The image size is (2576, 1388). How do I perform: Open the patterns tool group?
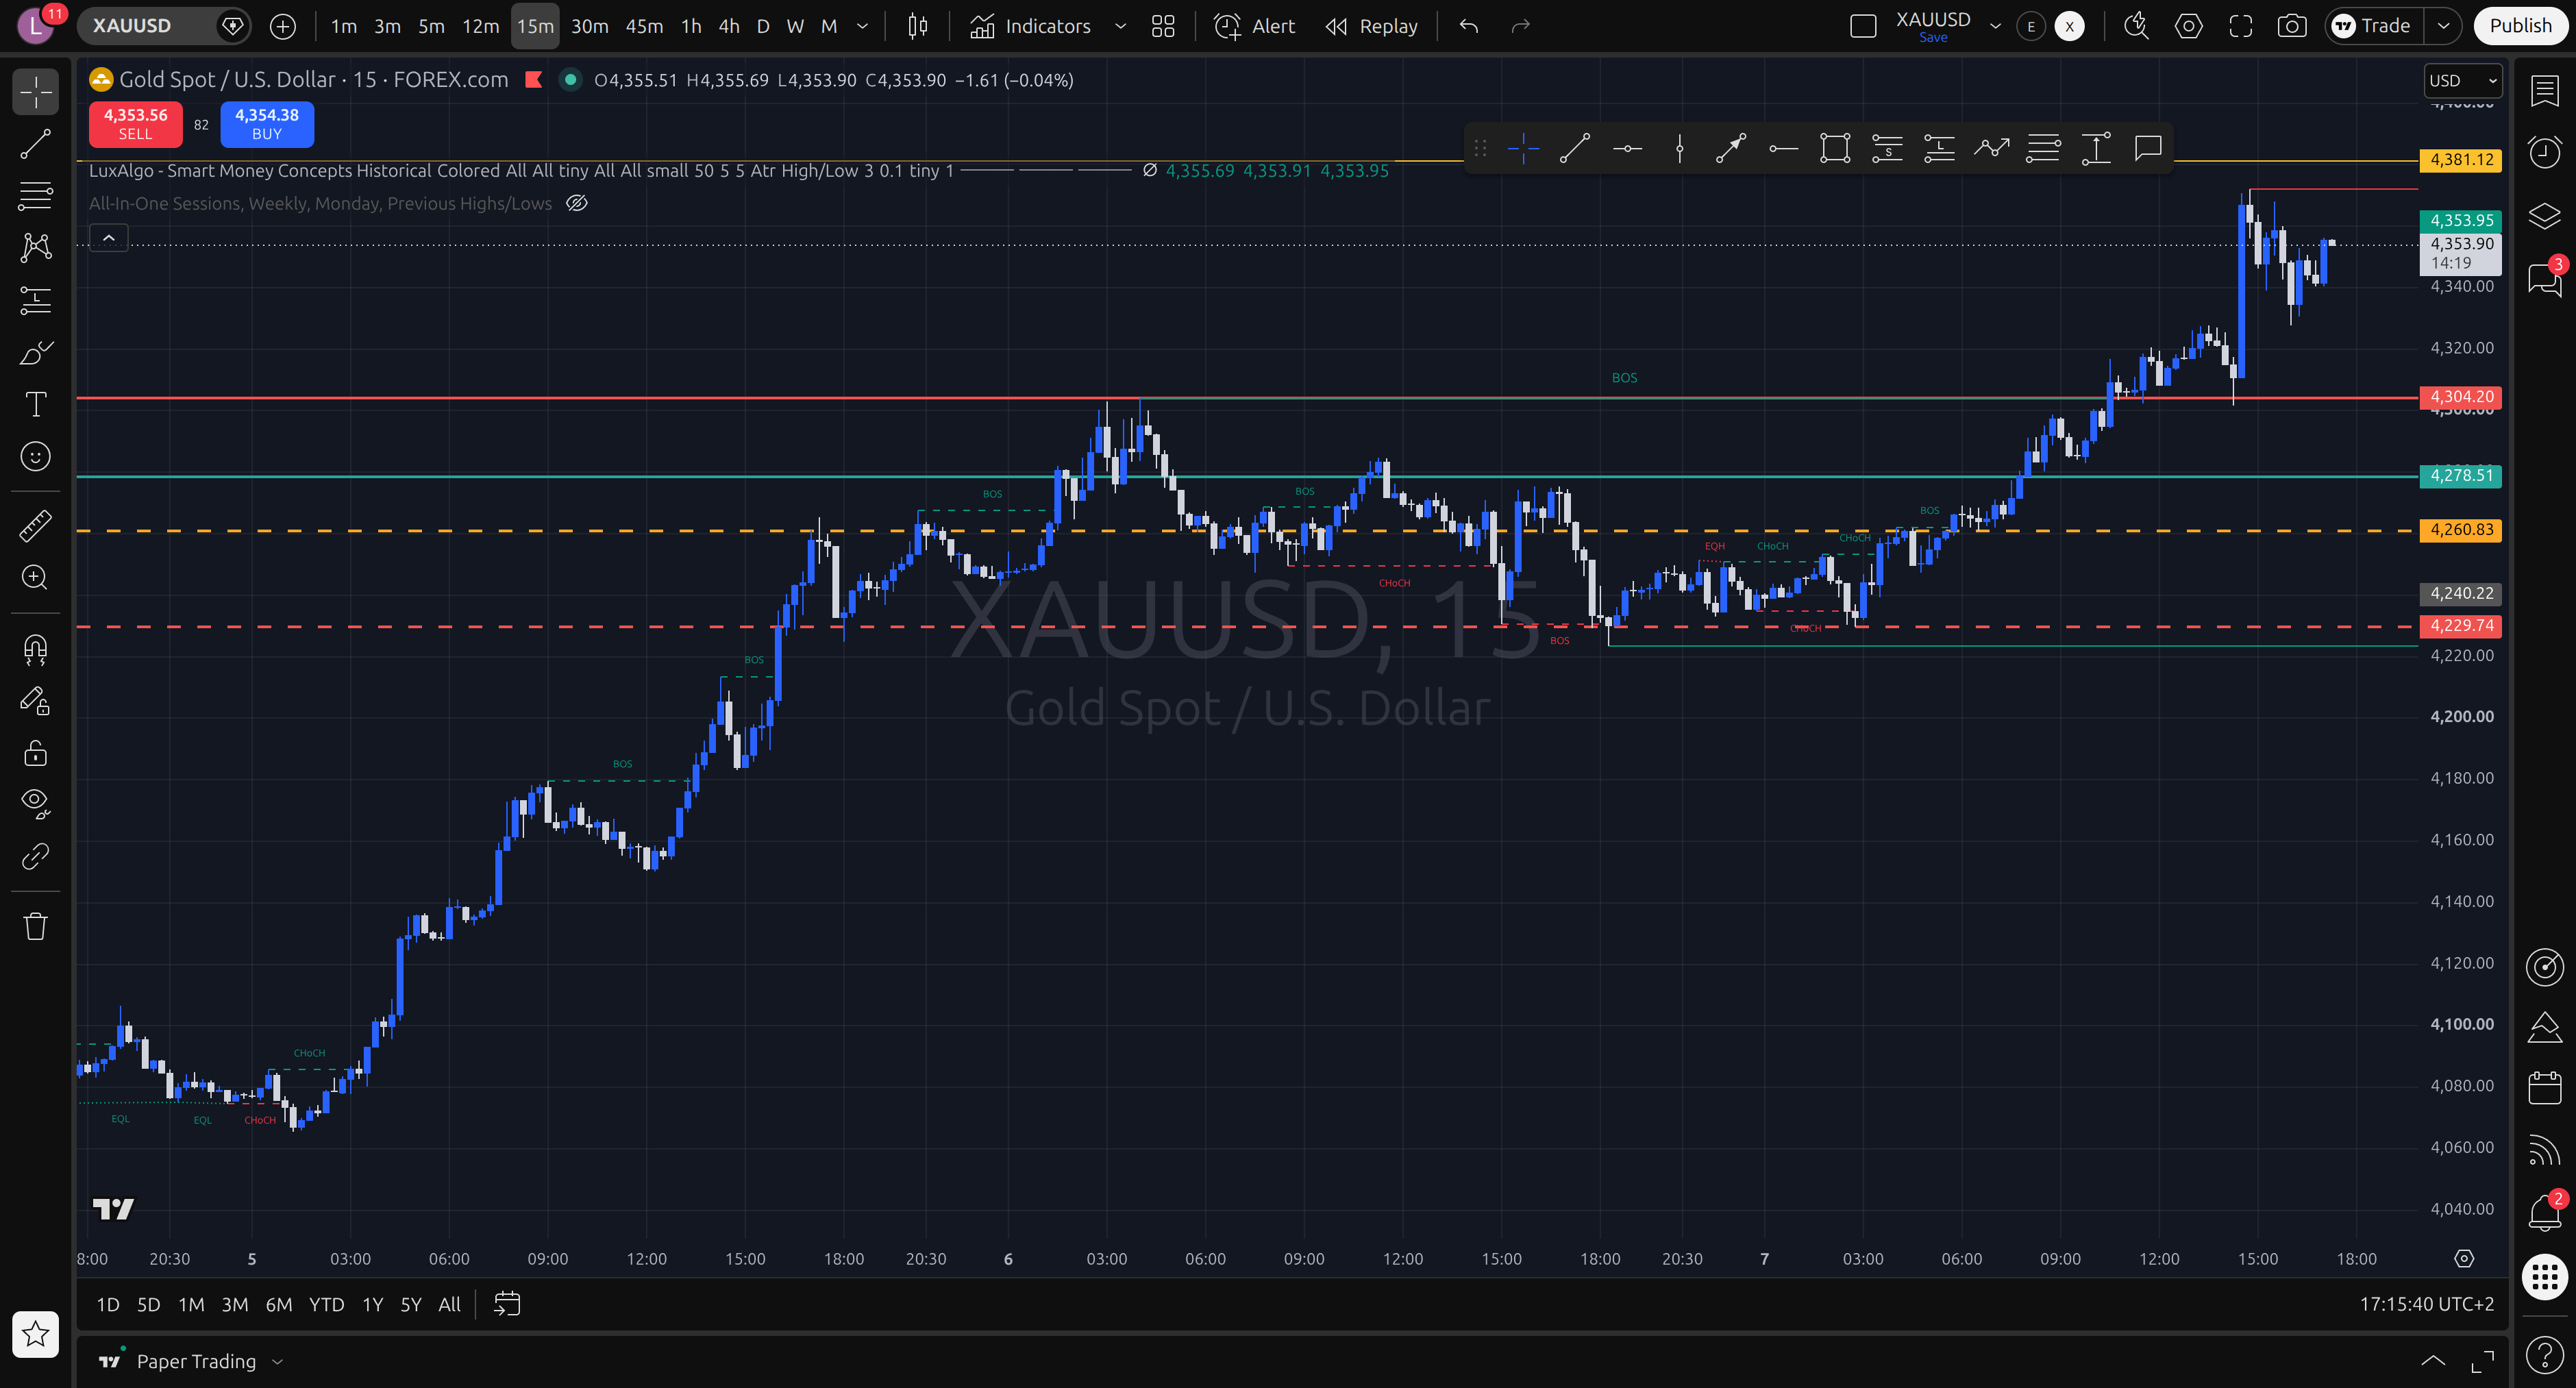36,248
